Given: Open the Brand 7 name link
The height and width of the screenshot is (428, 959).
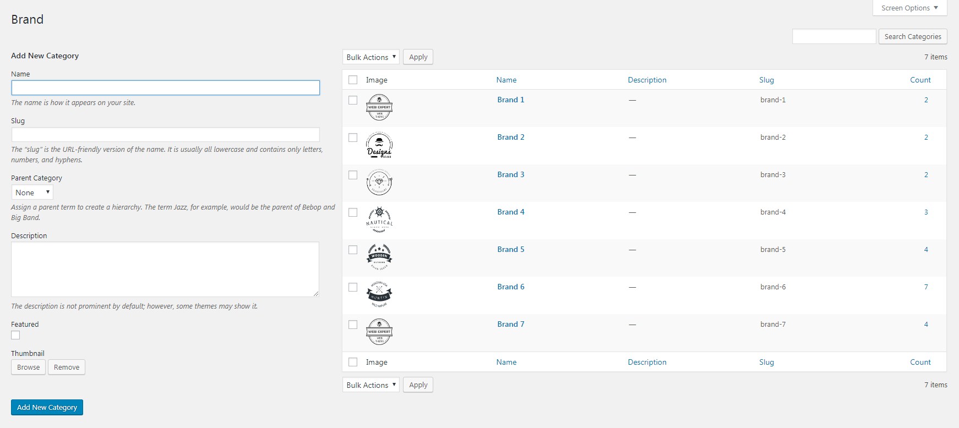Looking at the screenshot, I should click(x=511, y=324).
